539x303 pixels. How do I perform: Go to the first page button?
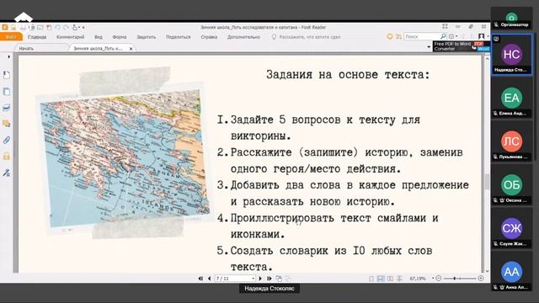(x=200, y=279)
